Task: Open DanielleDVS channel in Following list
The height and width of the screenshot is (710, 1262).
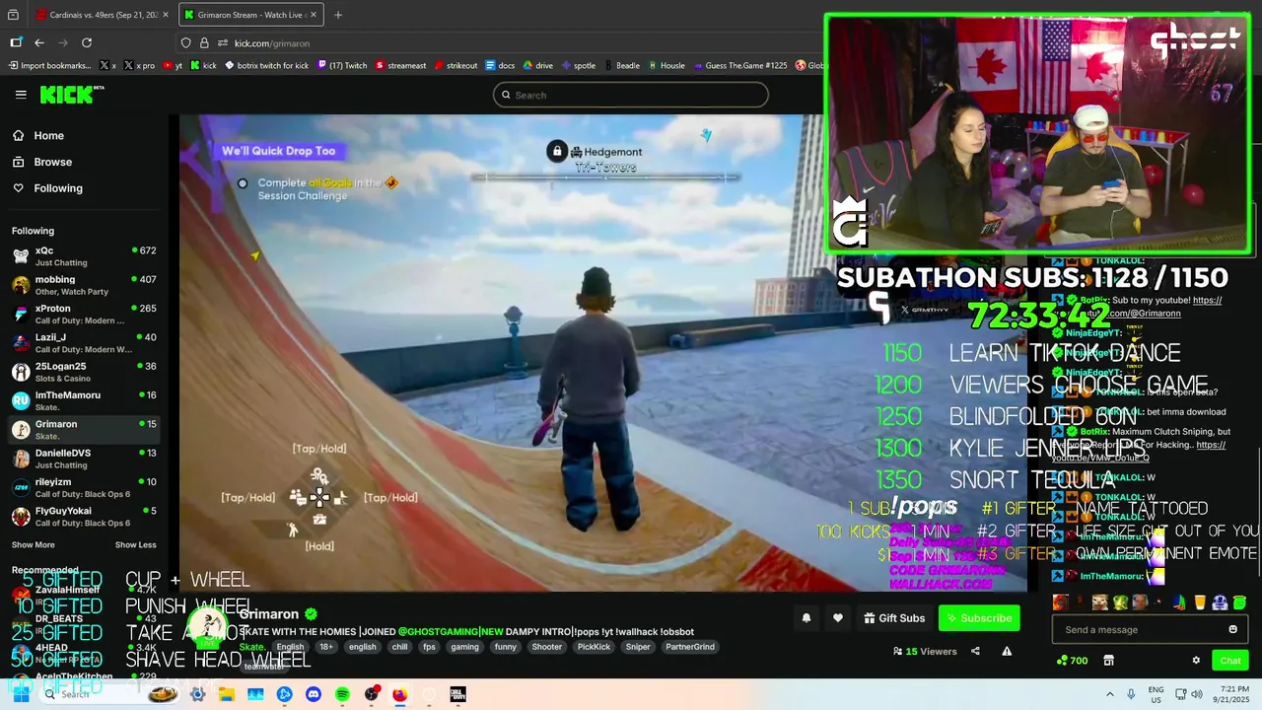Action: click(x=85, y=459)
